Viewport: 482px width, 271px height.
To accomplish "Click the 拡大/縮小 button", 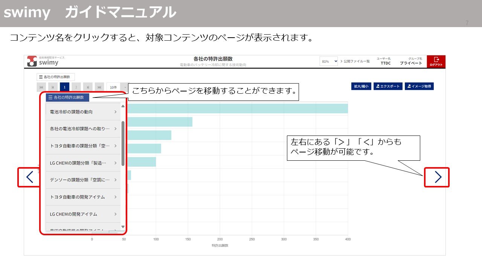I will (x=361, y=86).
